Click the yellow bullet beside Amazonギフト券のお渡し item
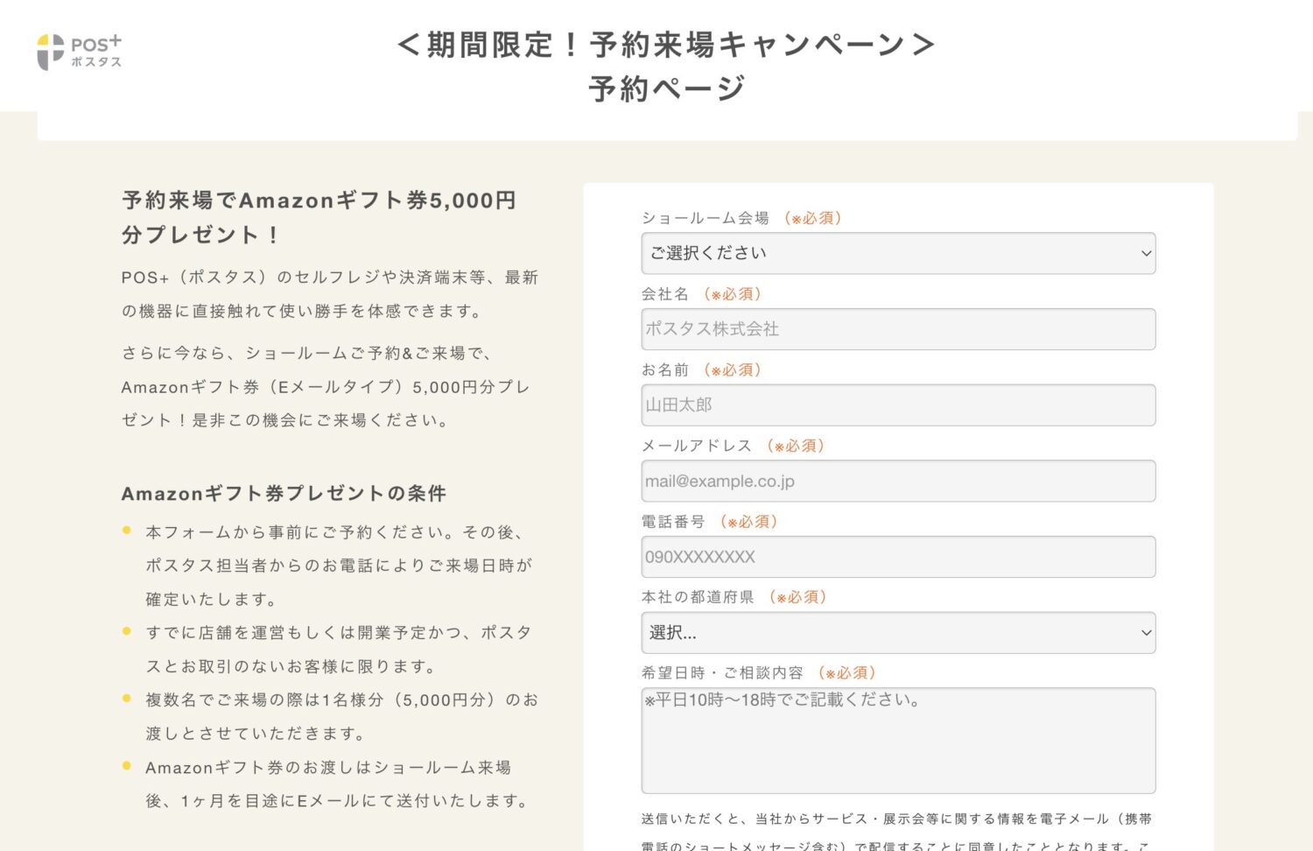The height and width of the screenshot is (851, 1313). pyautogui.click(x=129, y=767)
